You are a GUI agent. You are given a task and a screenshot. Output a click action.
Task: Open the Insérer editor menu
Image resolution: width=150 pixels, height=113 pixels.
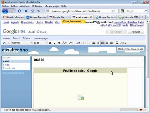tap(7, 38)
